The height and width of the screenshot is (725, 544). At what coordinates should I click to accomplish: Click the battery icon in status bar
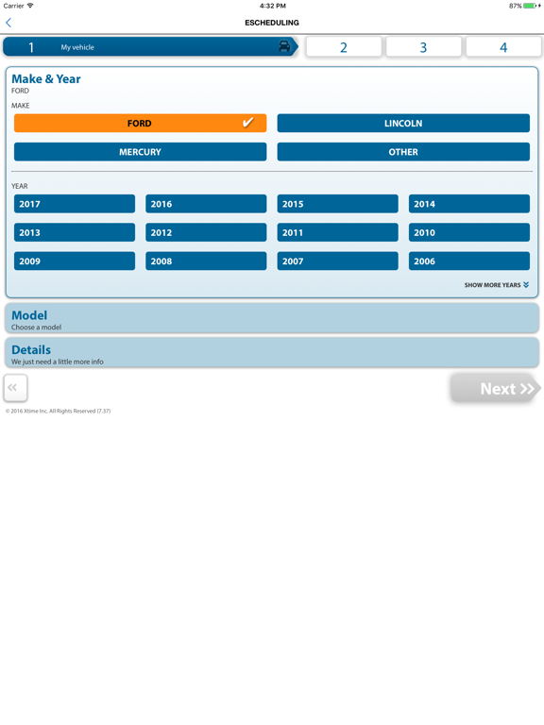point(532,6)
